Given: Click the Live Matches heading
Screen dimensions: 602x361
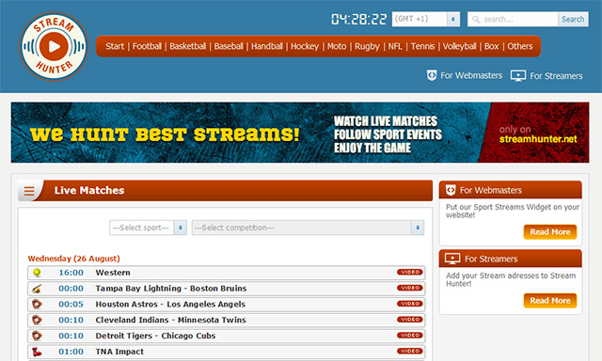Looking at the screenshot, I should point(89,190).
